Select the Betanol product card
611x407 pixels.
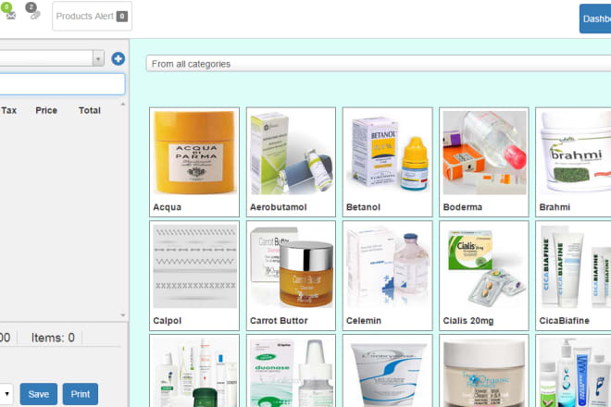(387, 162)
